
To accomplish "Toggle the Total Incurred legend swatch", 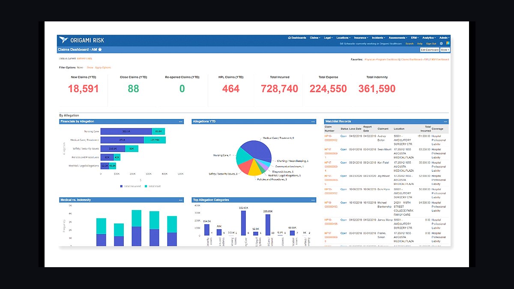I will (121, 186).
